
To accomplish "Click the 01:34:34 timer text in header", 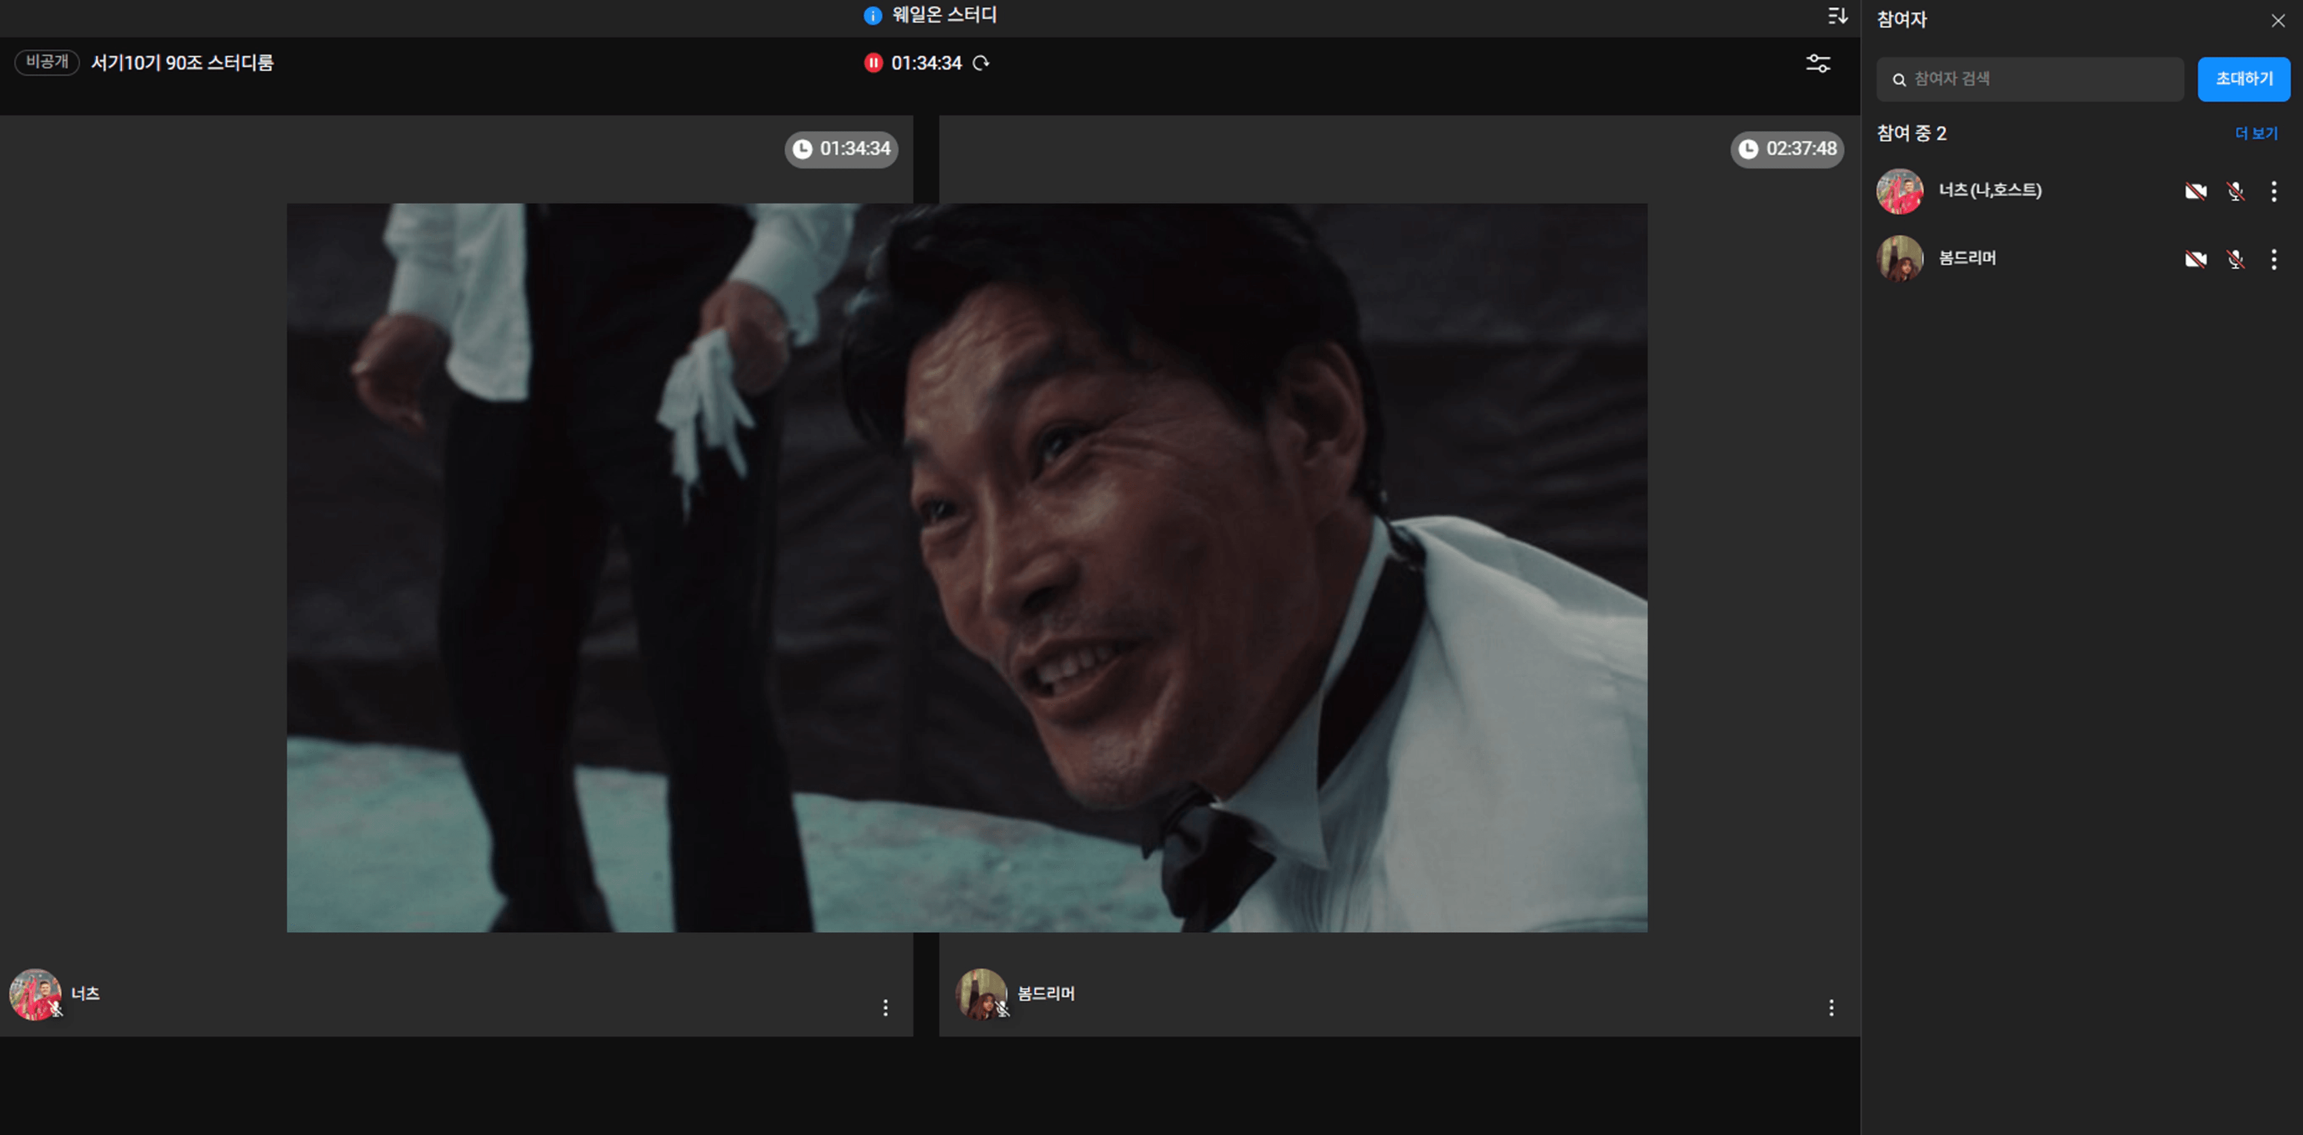I will pyautogui.click(x=926, y=62).
